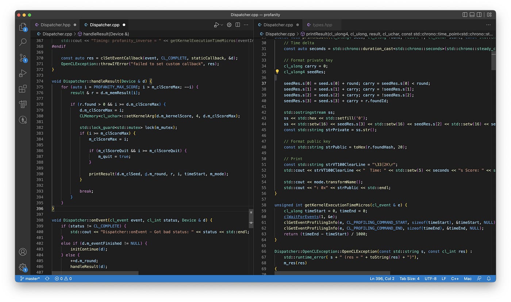
Task: Run or debug the C++ file
Action: coord(216,25)
